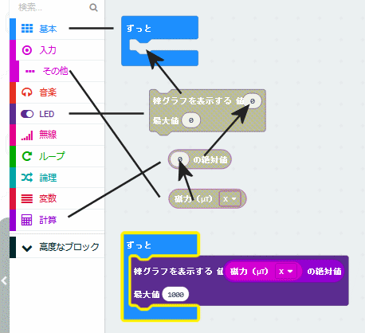Screen dimensions: 365x333
Task: Click the 音楽 headphones icon
Action: coord(27,92)
